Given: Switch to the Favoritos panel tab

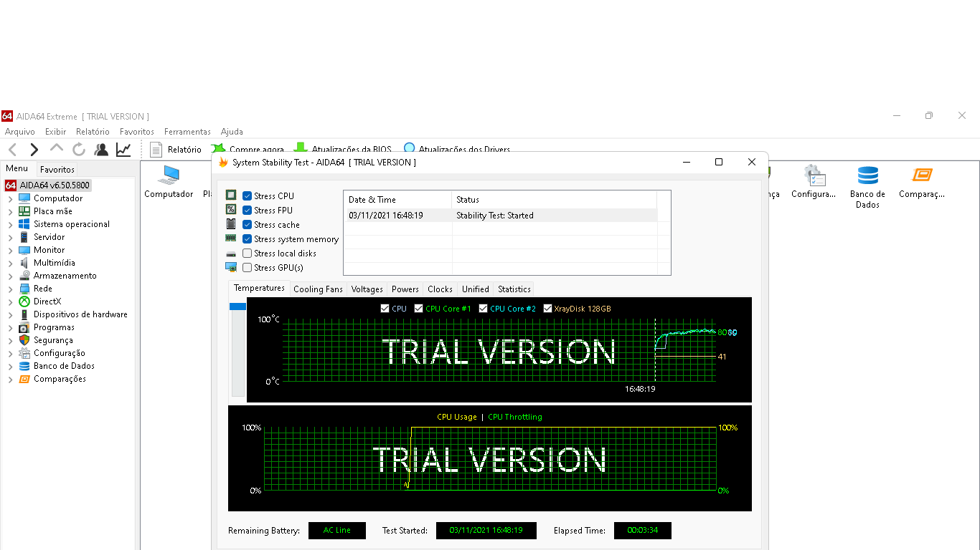Looking at the screenshot, I should (x=57, y=170).
